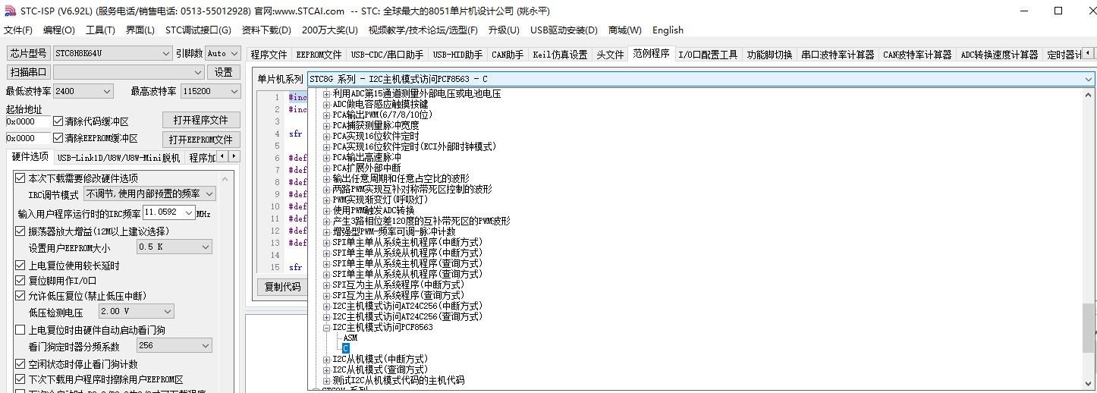
Task: Switch to the 程序文件 tab
Action: [x=269, y=55]
